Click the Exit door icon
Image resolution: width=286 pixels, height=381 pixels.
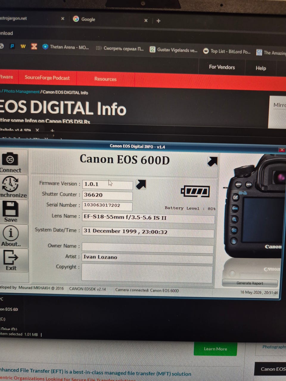(x=11, y=257)
